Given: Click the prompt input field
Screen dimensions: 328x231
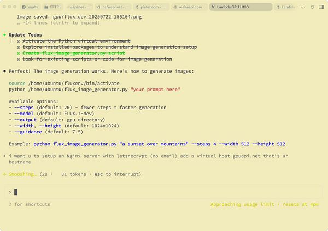Looking at the screenshot, I should [163, 192].
